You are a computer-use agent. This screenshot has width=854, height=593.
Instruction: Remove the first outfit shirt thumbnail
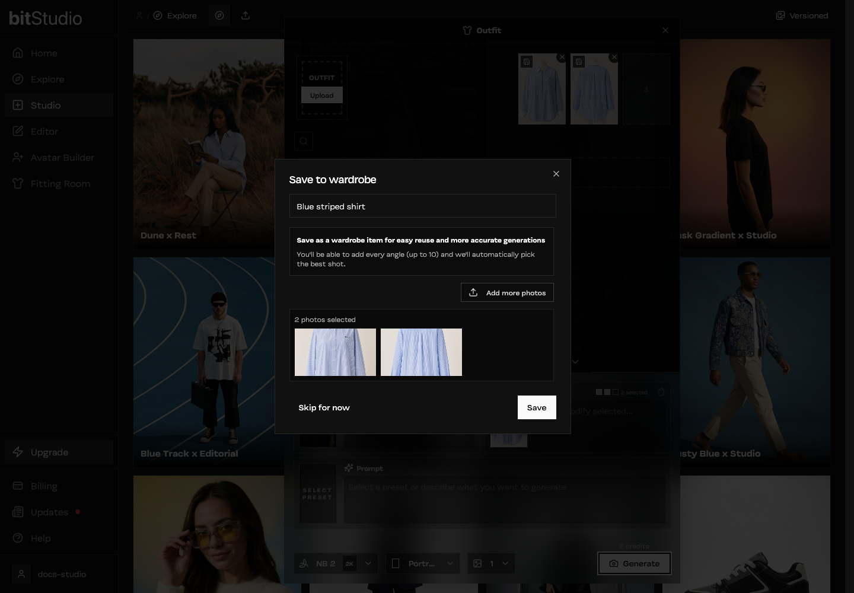tap(562, 57)
